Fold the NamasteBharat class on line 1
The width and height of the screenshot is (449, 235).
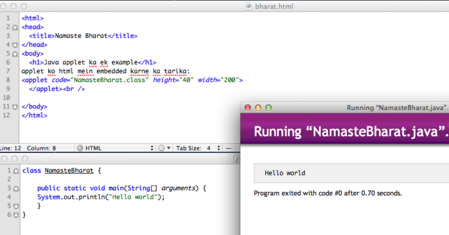coord(15,171)
